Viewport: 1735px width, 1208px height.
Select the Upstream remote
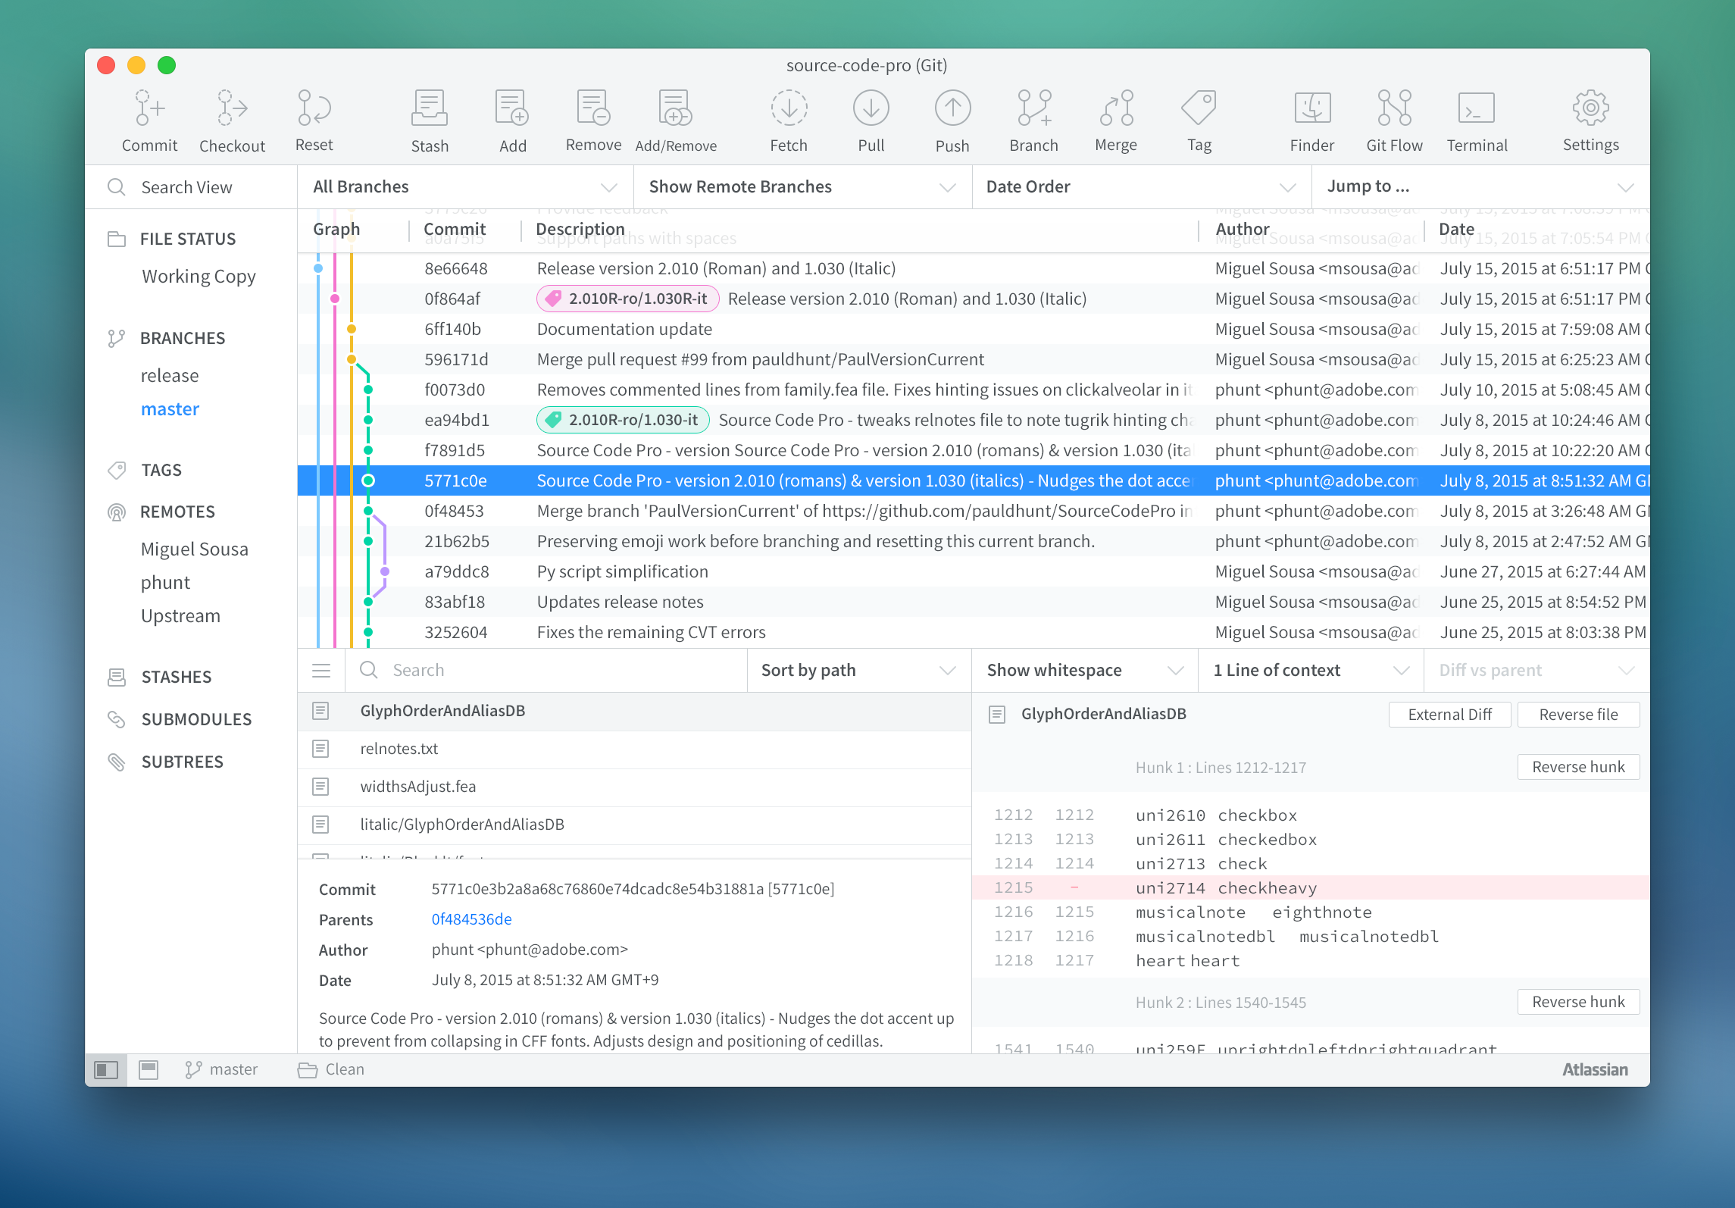[x=180, y=616]
